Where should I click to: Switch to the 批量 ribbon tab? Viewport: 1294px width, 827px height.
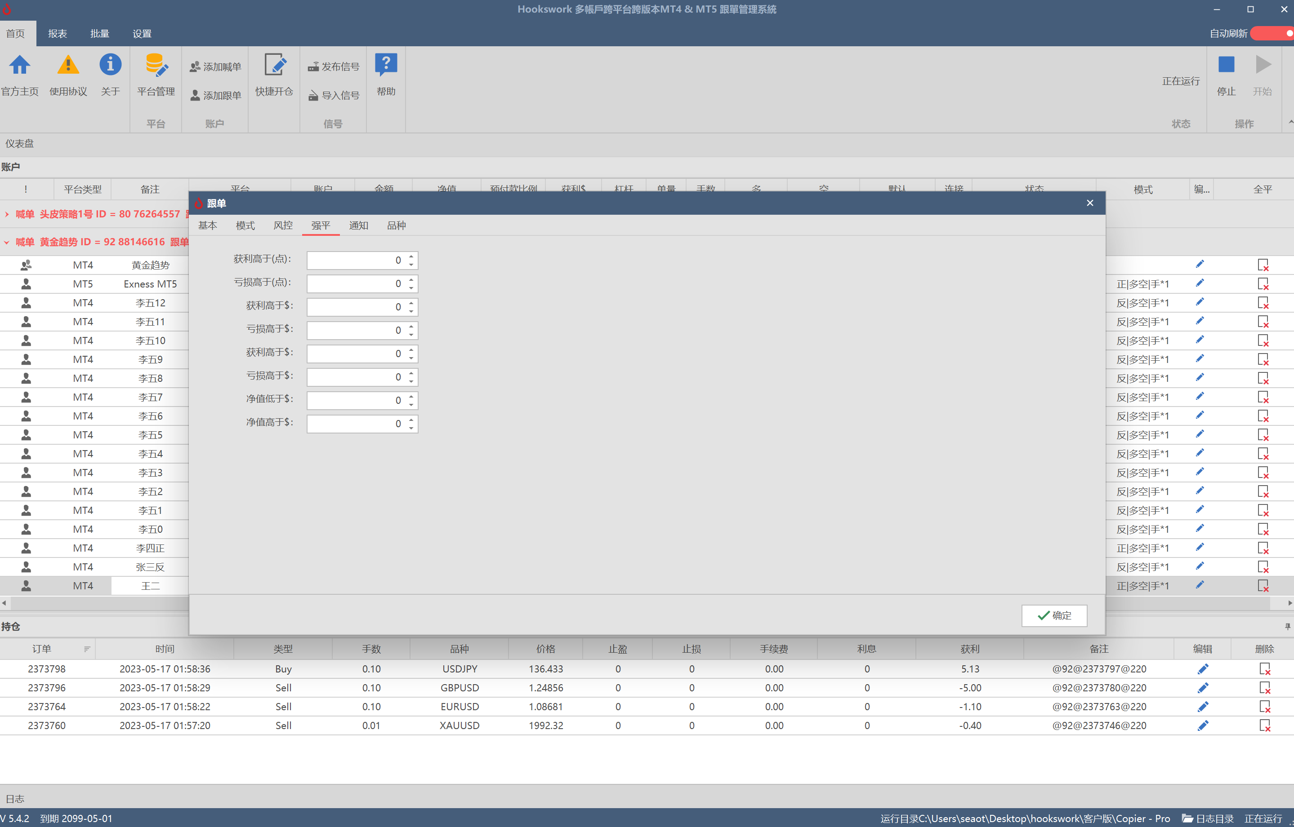click(100, 33)
